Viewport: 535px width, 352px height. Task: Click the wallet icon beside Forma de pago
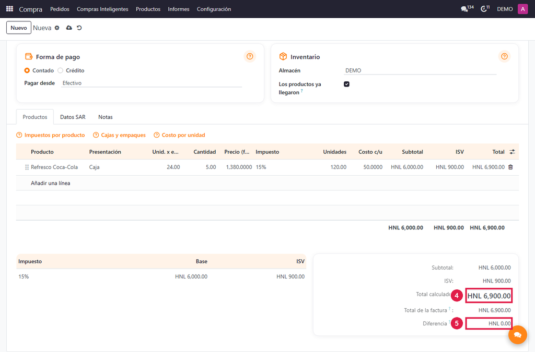coord(29,56)
